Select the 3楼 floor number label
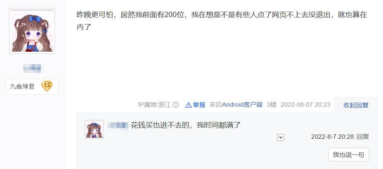This screenshot has height=169, width=383. click(x=272, y=105)
